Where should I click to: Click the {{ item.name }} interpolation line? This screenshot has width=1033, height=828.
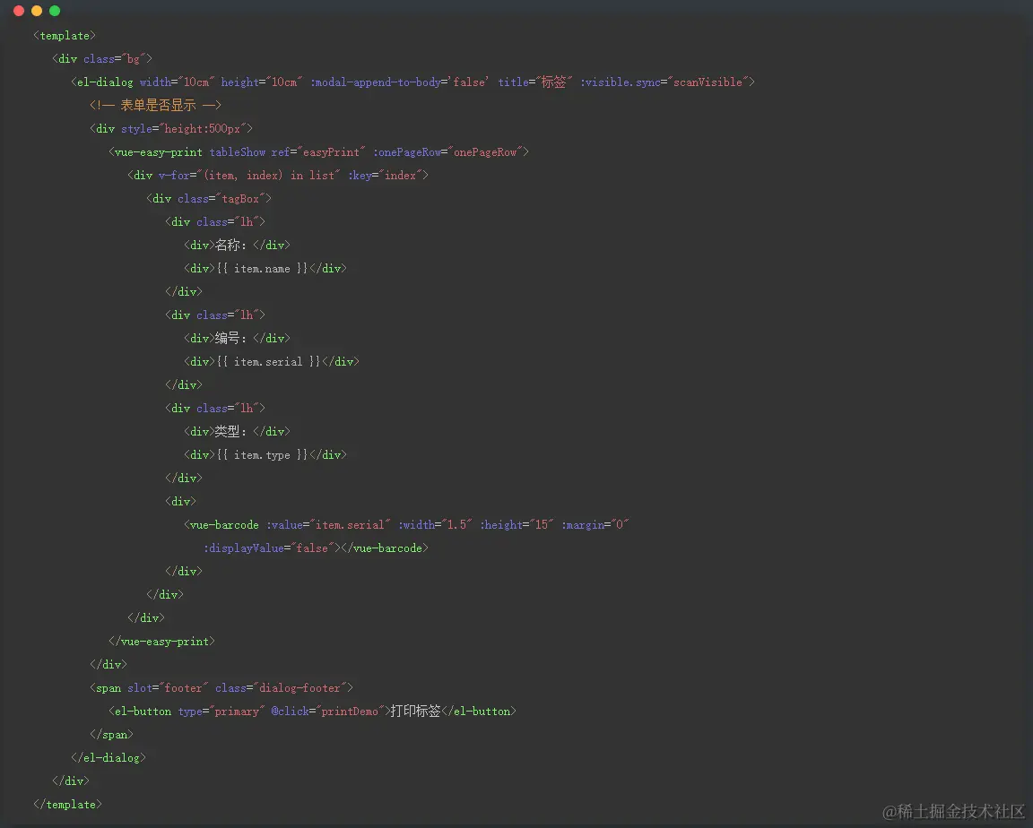pyautogui.click(x=265, y=269)
